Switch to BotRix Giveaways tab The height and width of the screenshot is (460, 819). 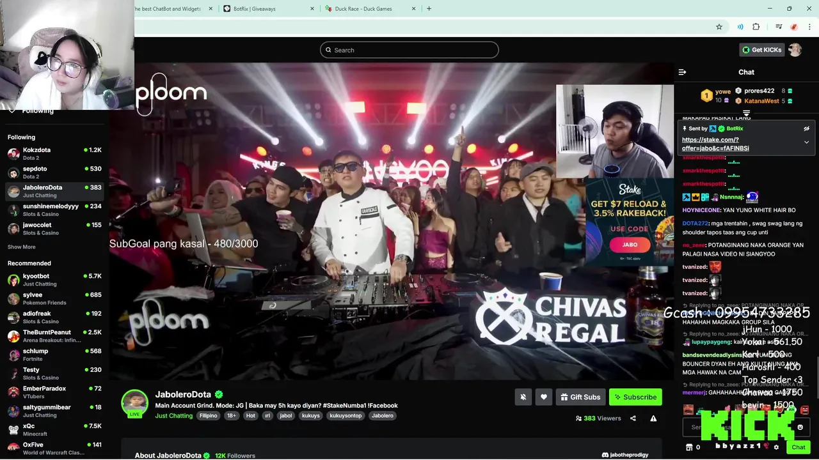[267, 9]
